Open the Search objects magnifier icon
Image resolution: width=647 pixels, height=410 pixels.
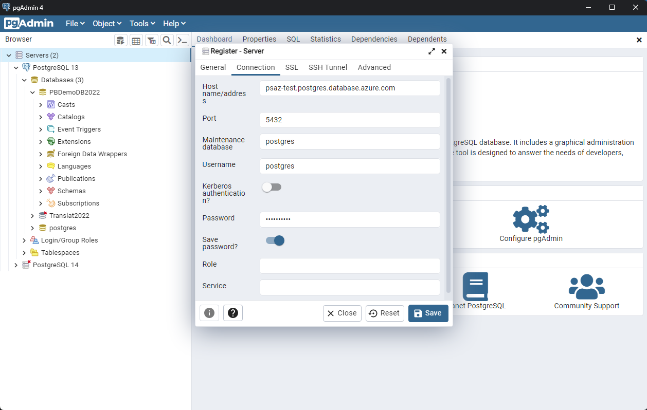167,40
